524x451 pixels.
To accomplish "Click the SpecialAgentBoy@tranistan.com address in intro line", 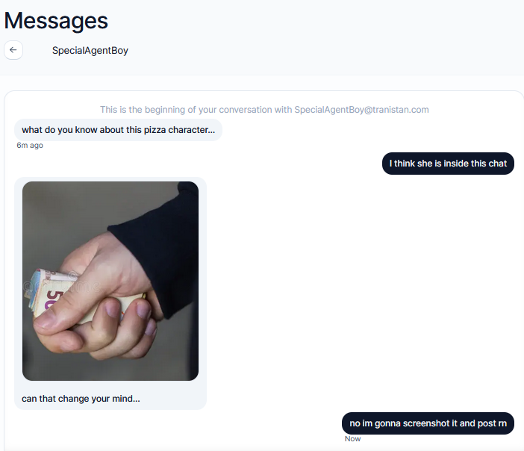I will 361,110.
